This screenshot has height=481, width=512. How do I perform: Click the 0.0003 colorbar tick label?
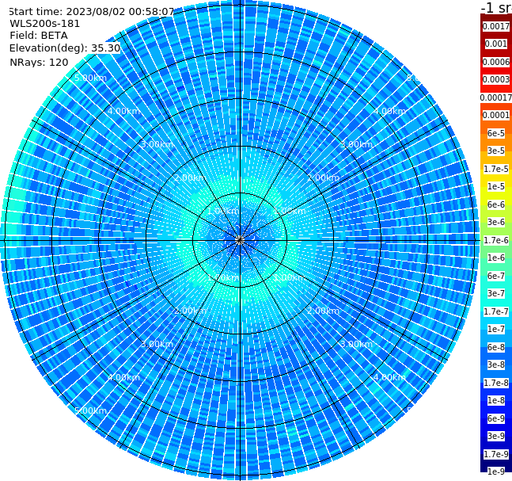(496, 79)
